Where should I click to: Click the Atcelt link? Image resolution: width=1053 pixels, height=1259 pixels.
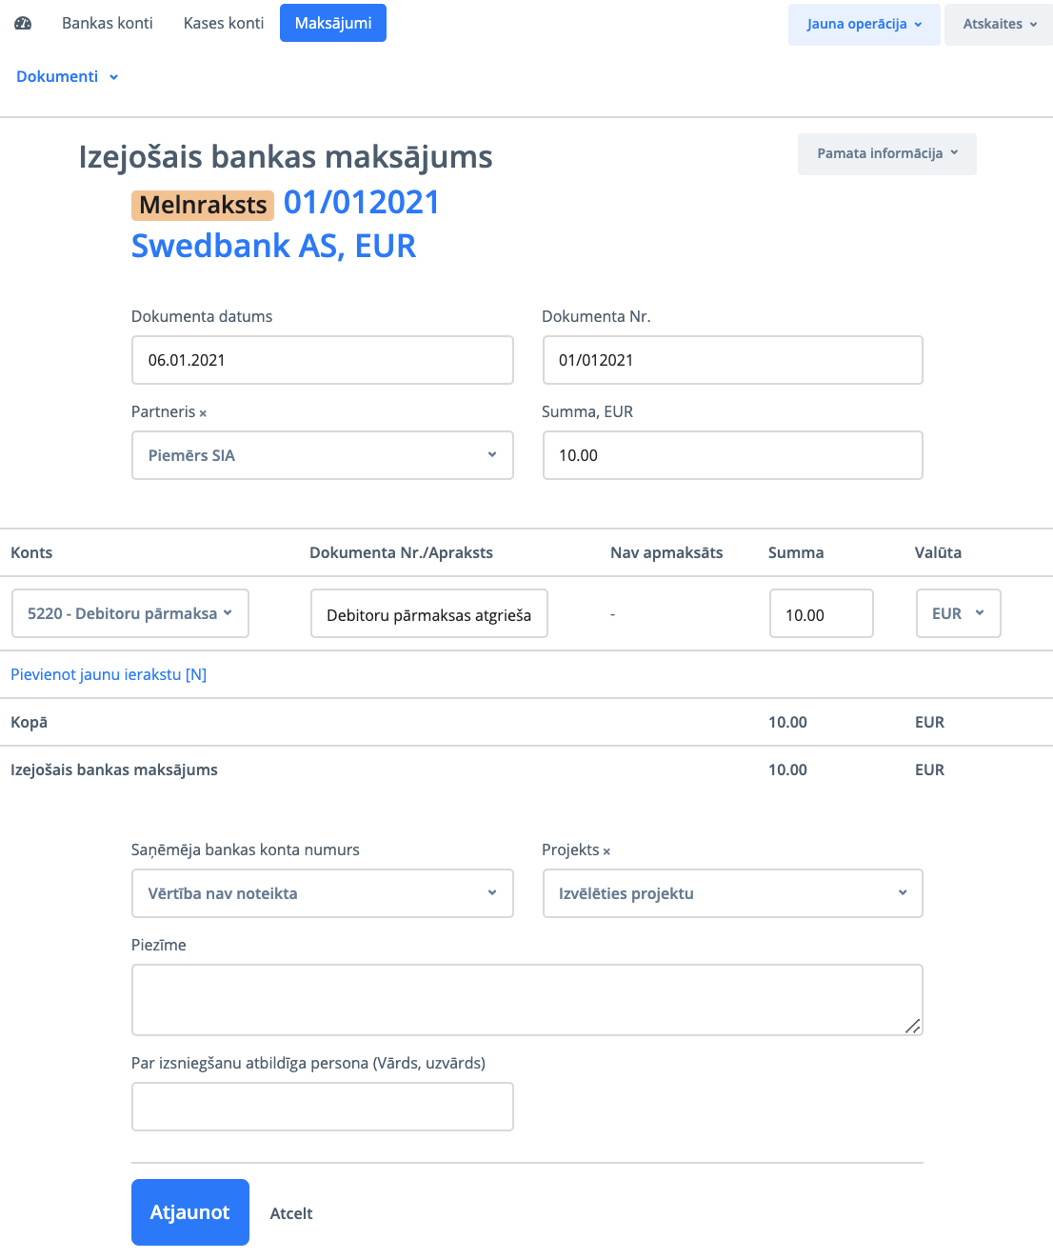click(291, 1213)
